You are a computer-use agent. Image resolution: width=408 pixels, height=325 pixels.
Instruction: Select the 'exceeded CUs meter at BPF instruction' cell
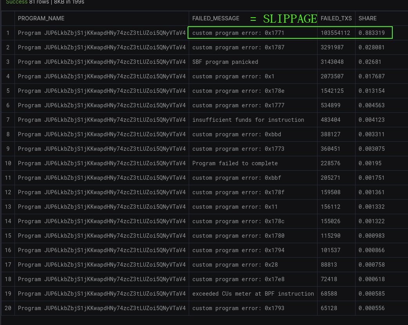tap(253, 294)
